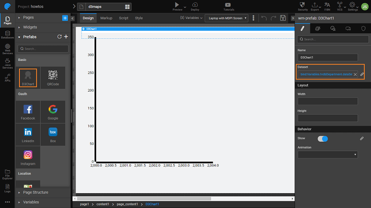Clear the Dataset binding with the X button
This screenshot has height=208, width=371.
click(x=355, y=74)
